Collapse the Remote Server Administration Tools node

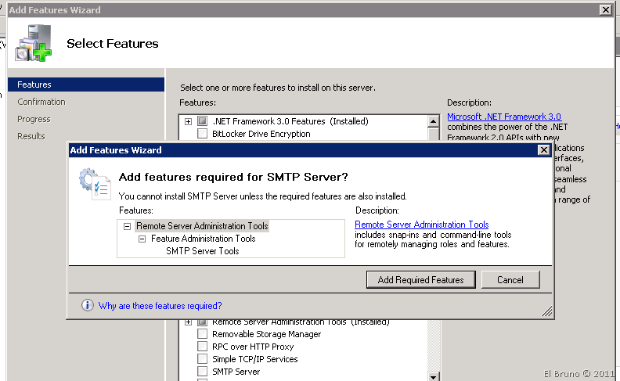click(127, 226)
